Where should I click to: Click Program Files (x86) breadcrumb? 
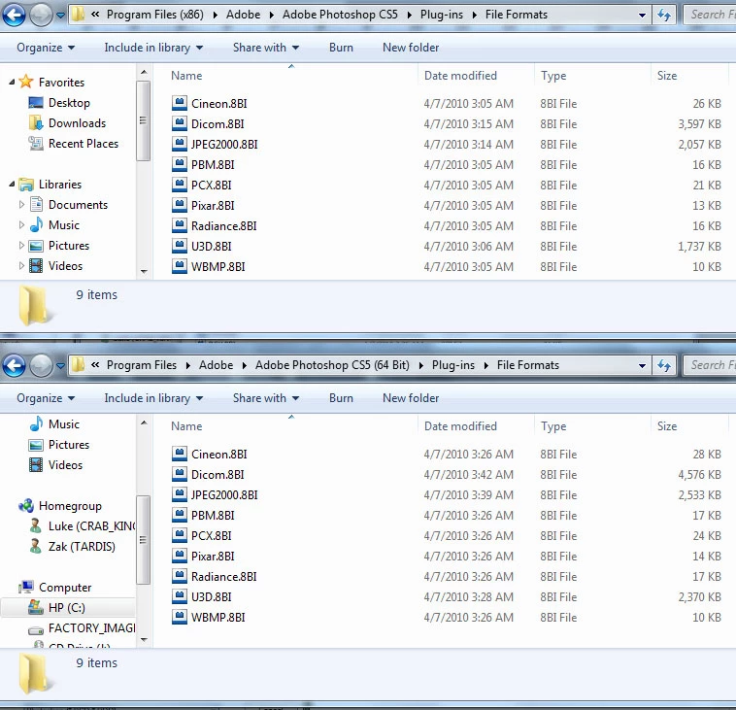pyautogui.click(x=155, y=15)
